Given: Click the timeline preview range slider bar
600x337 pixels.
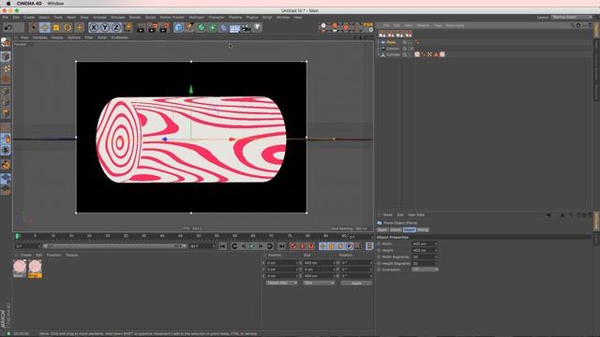Looking at the screenshot, I should pos(114,246).
